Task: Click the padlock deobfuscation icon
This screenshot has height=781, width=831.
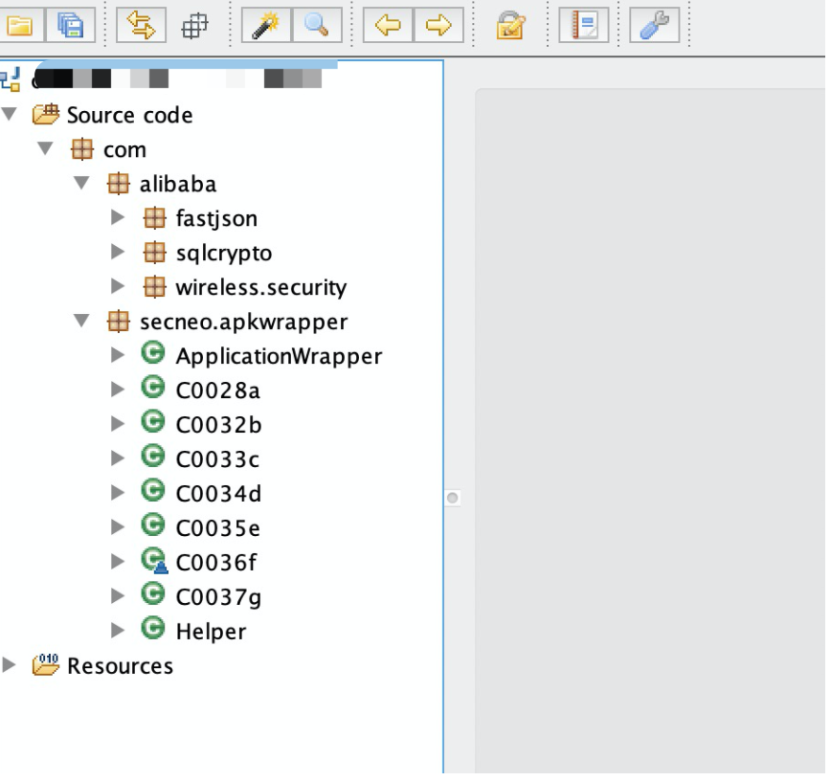Action: [510, 26]
